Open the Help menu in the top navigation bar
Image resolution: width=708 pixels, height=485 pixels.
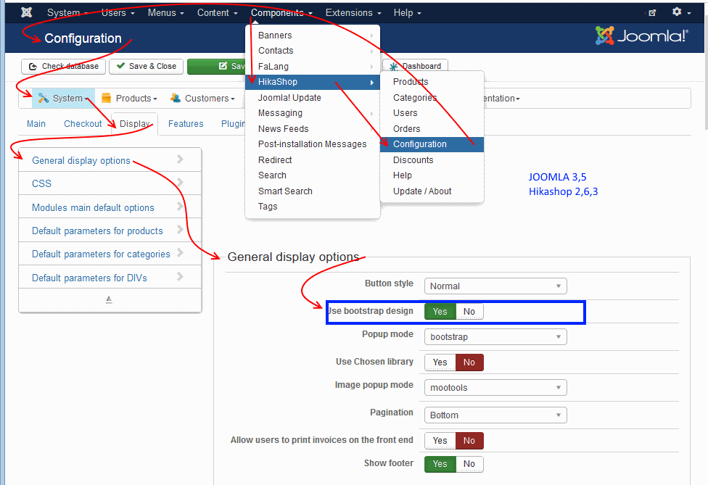pyautogui.click(x=407, y=12)
